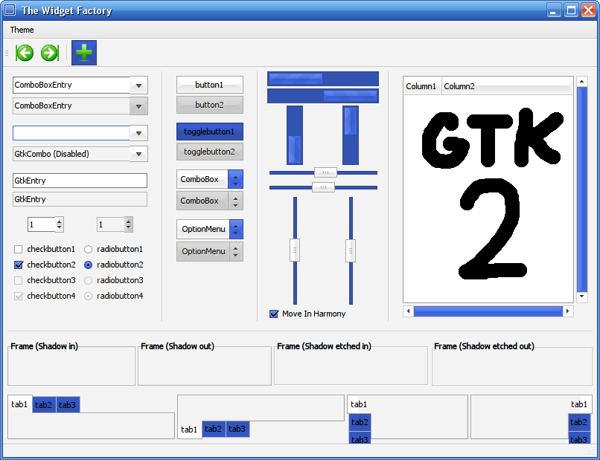Click the first ComboBoxEntry text field

point(71,85)
